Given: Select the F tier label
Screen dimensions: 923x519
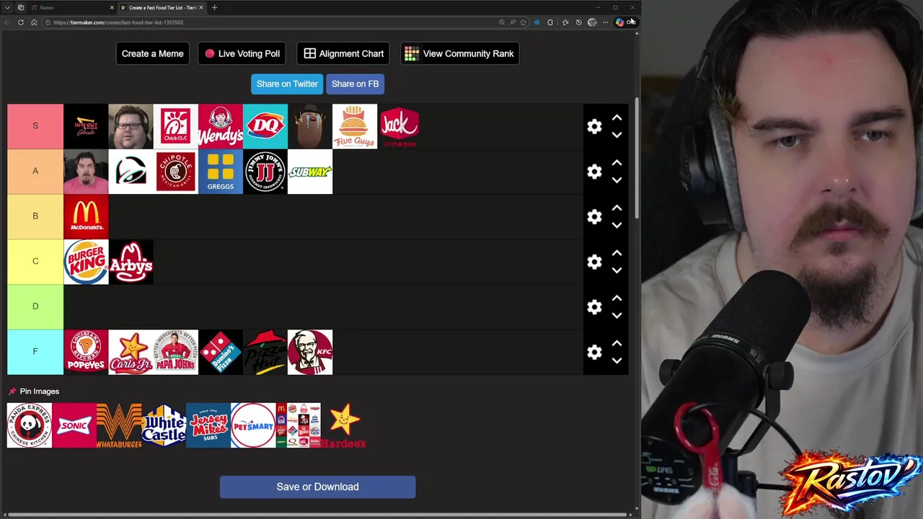Looking at the screenshot, I should [35, 352].
